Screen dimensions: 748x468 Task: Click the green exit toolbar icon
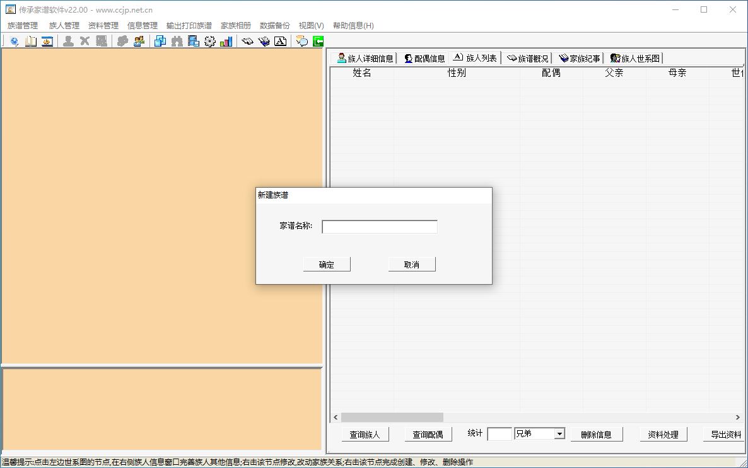(318, 40)
